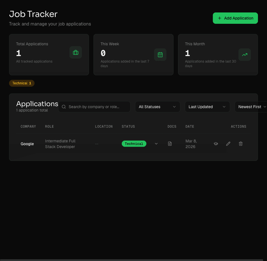Expand the status chevron on Google's row
Screen dimensions: 267x261
pos(156,144)
